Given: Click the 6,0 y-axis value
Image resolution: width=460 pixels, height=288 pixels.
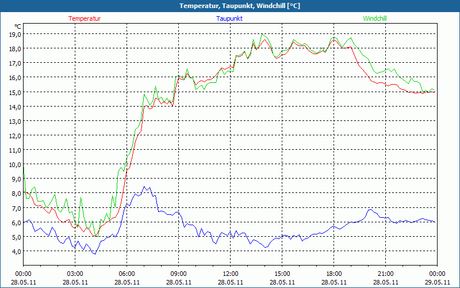Looking at the screenshot, I should pyautogui.click(x=17, y=222).
